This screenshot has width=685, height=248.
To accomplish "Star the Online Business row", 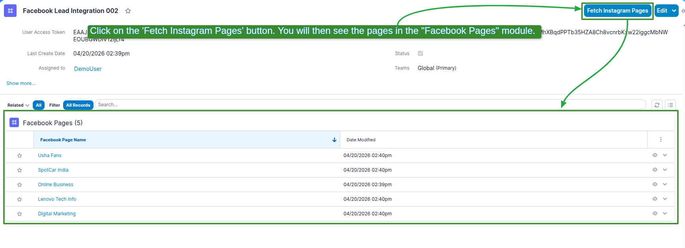I will (x=19, y=185).
